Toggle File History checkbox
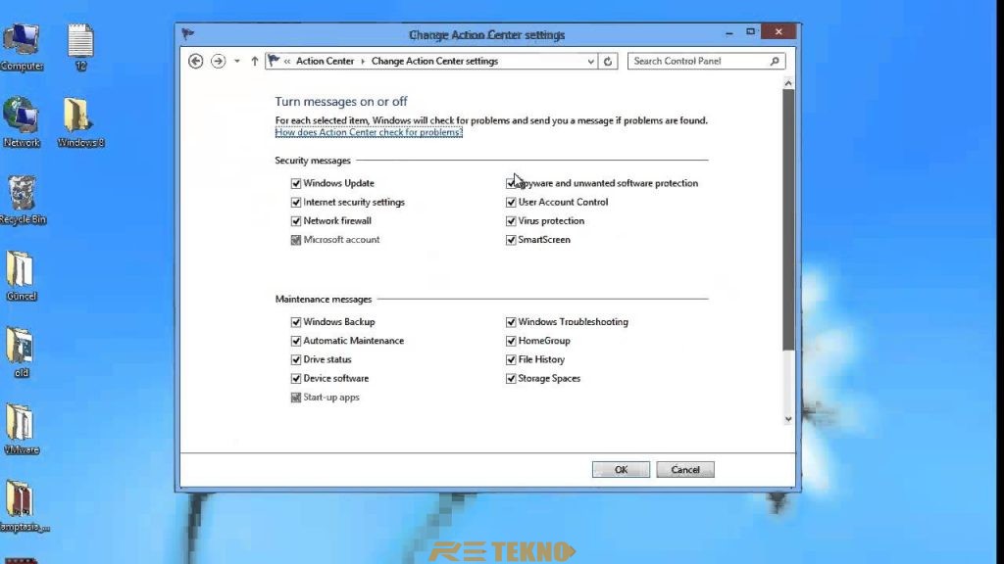The image size is (1004, 564). click(x=510, y=360)
